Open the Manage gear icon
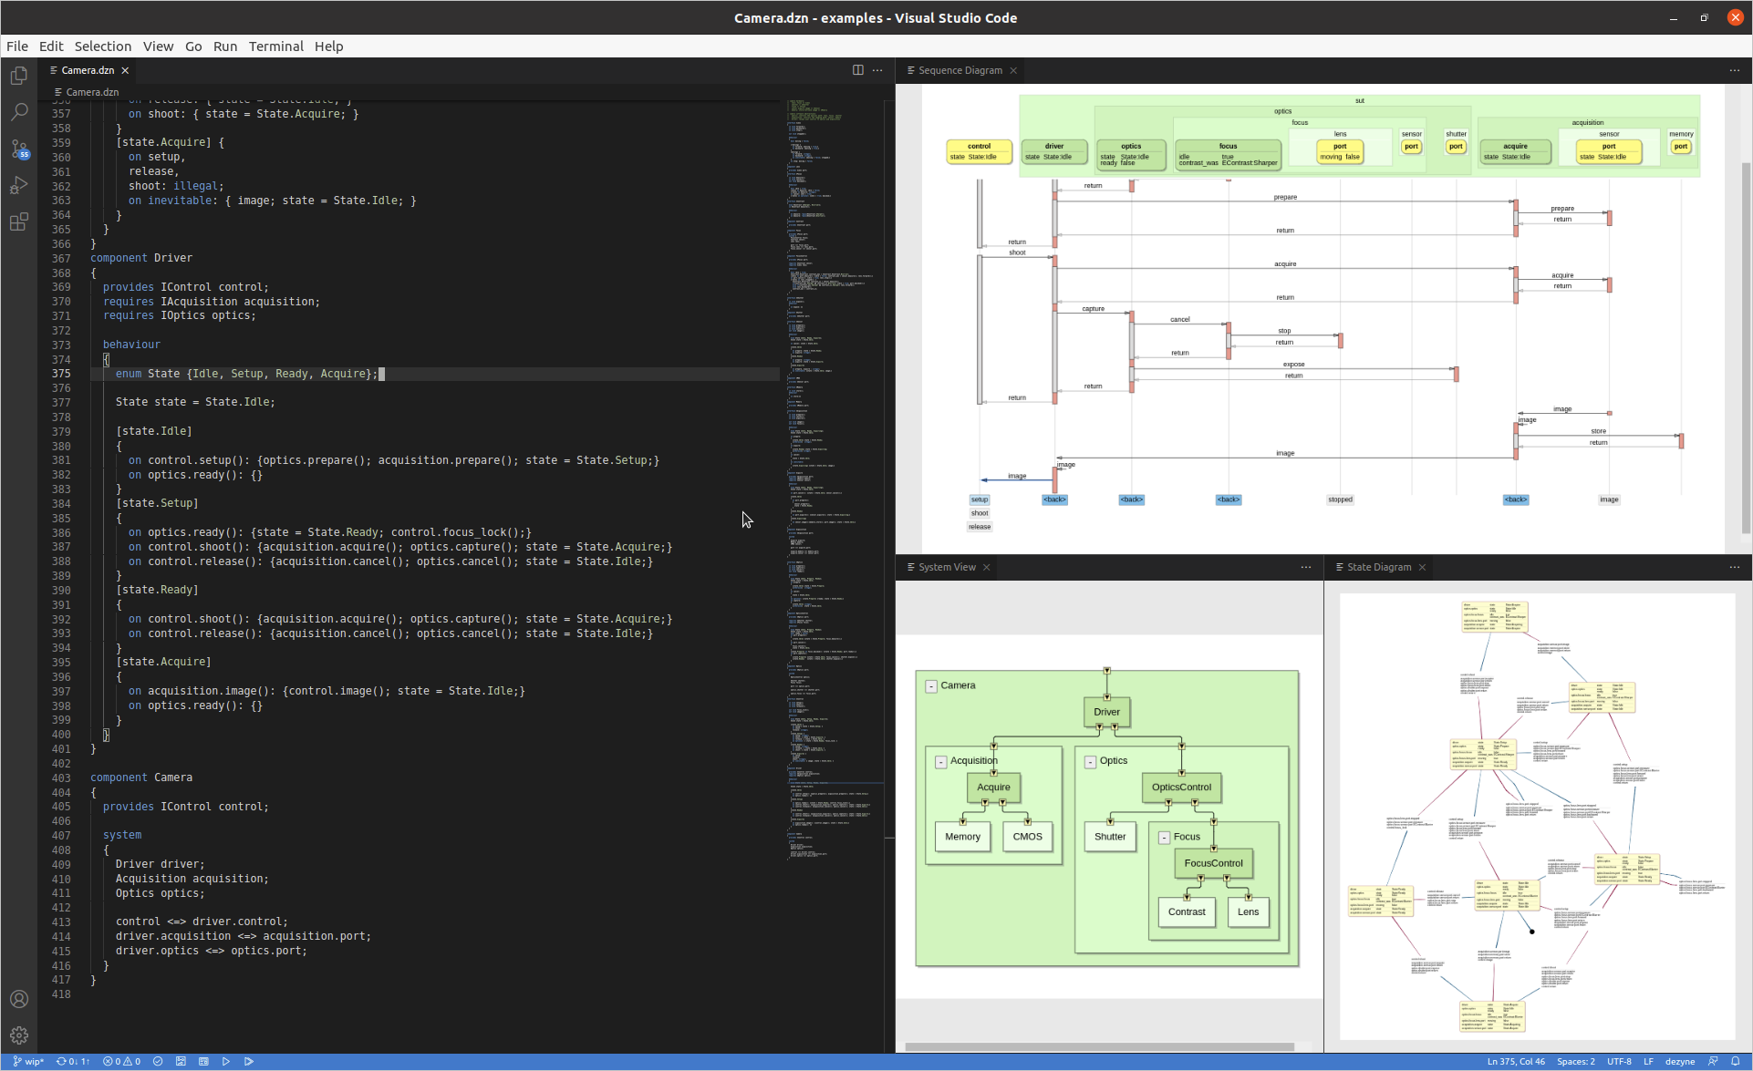 click(19, 1035)
